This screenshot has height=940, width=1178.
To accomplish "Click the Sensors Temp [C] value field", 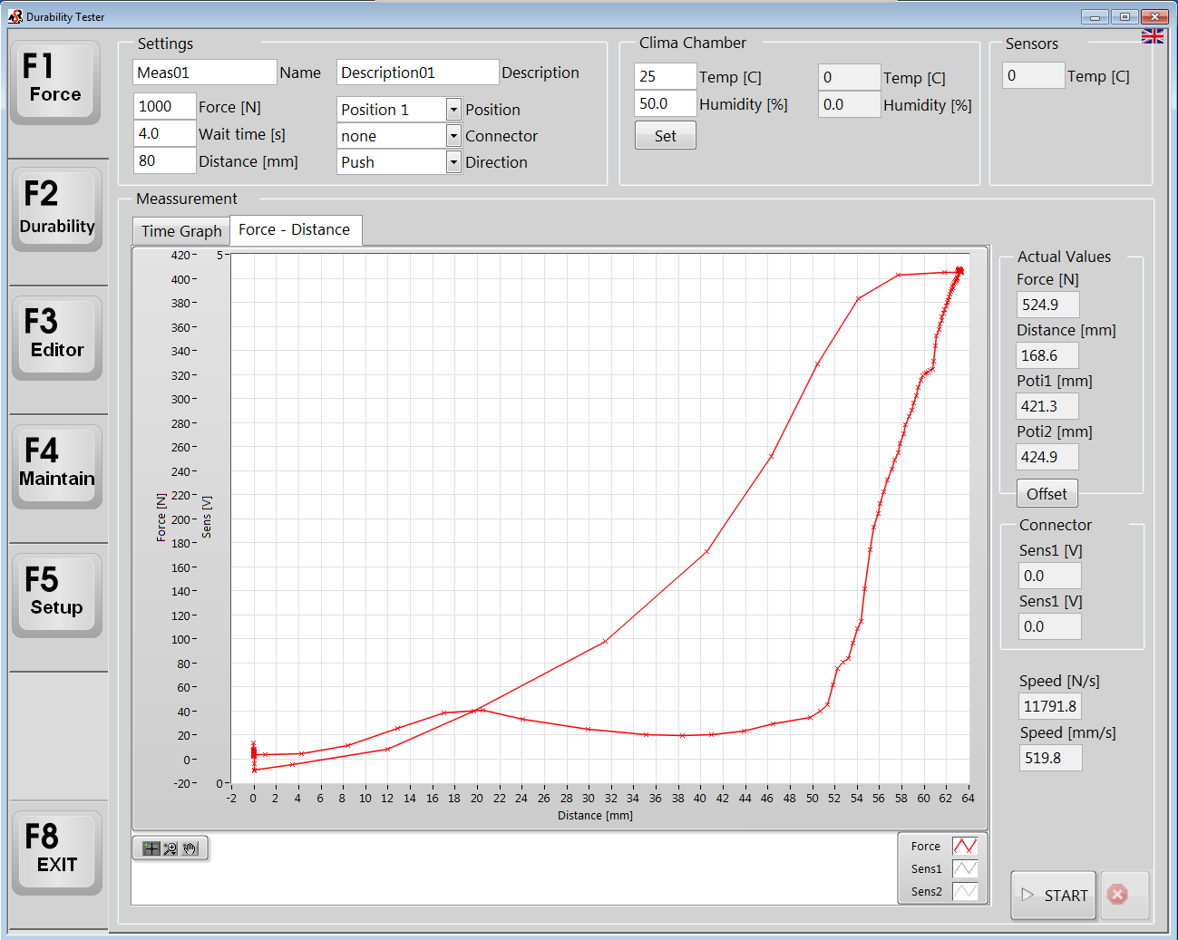I will (x=1033, y=75).
